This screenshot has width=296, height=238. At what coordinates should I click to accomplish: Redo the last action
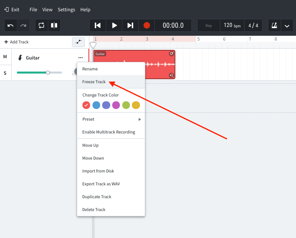[x=23, y=25]
